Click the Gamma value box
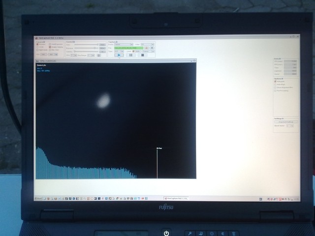Image resolution: width=315 pixels, height=236 pixels. click(x=102, y=52)
